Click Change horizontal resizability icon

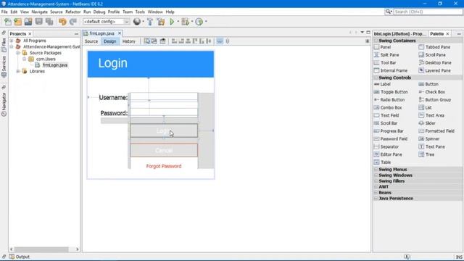coord(220,41)
